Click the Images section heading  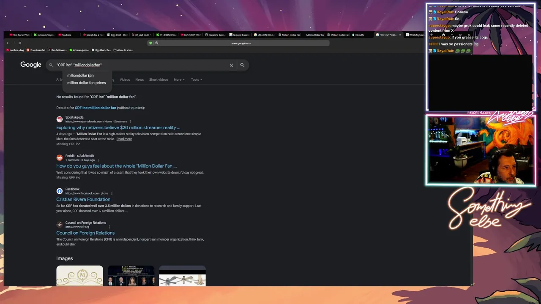[x=65, y=258]
